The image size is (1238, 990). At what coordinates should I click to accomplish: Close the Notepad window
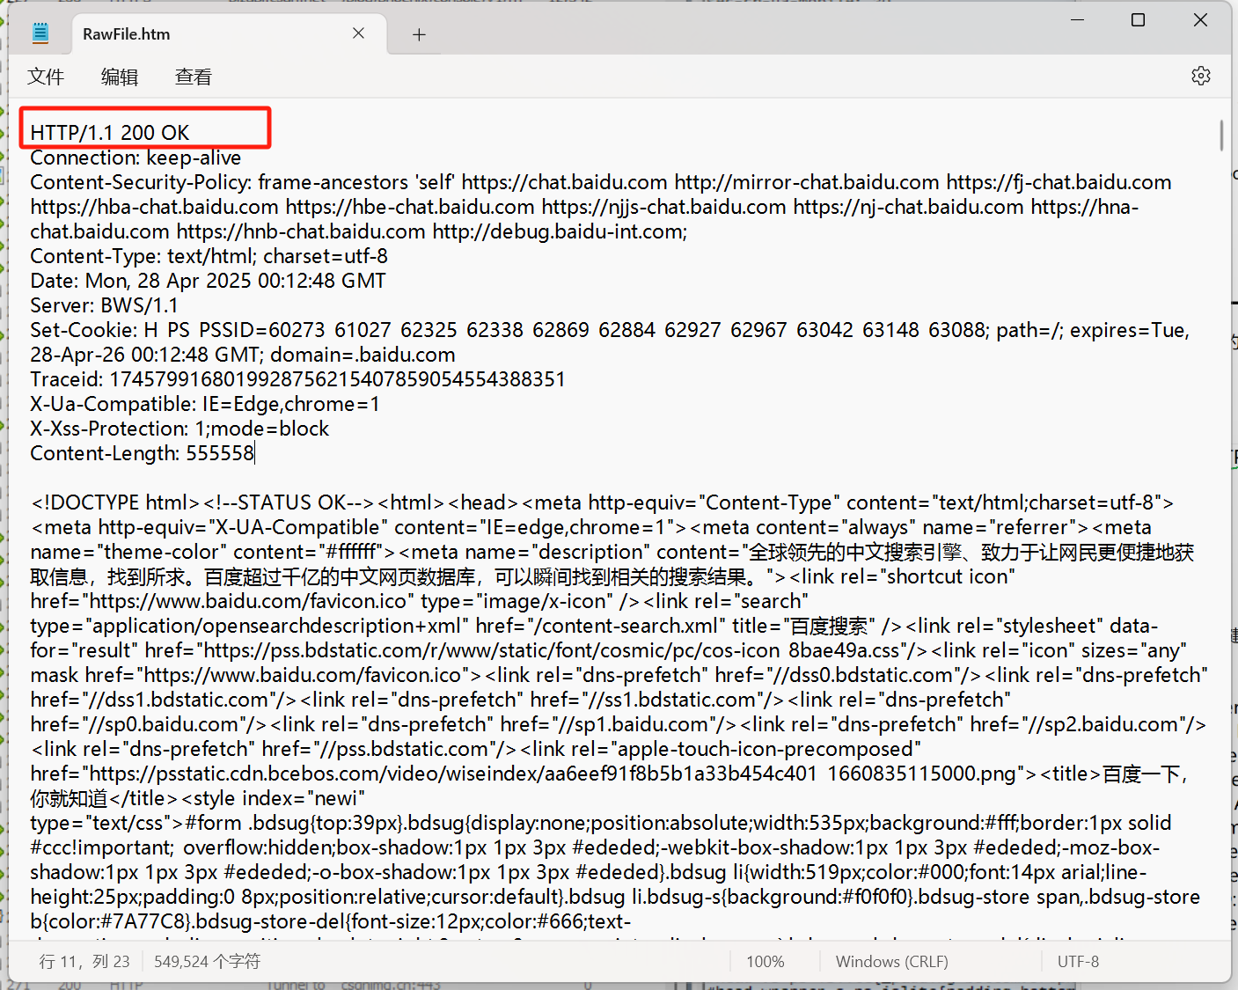click(x=1200, y=20)
